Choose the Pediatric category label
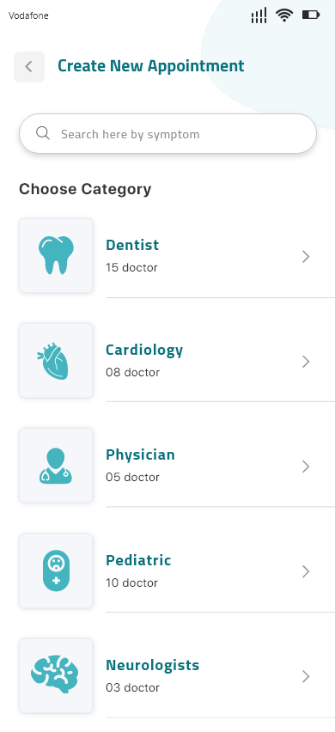335x732 pixels. [138, 559]
